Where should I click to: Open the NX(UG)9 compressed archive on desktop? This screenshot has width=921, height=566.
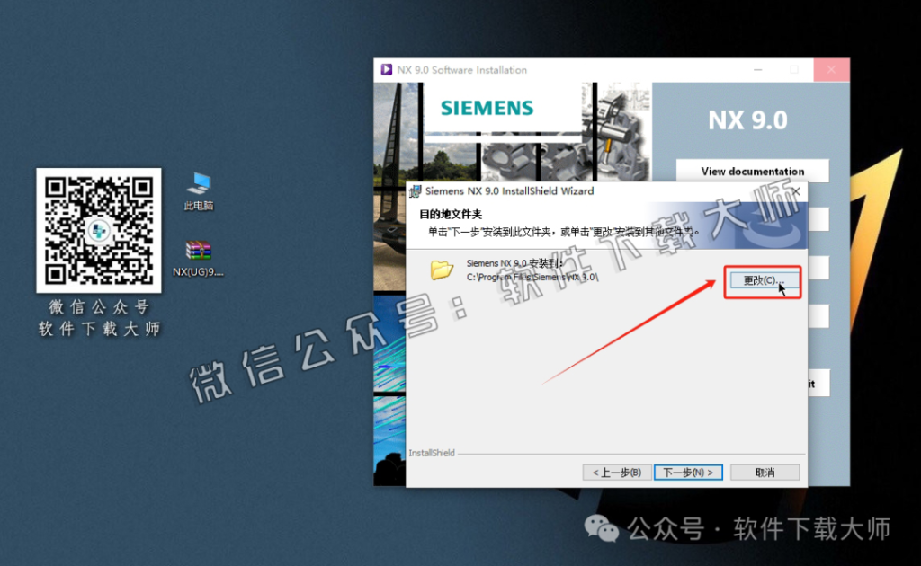198,253
